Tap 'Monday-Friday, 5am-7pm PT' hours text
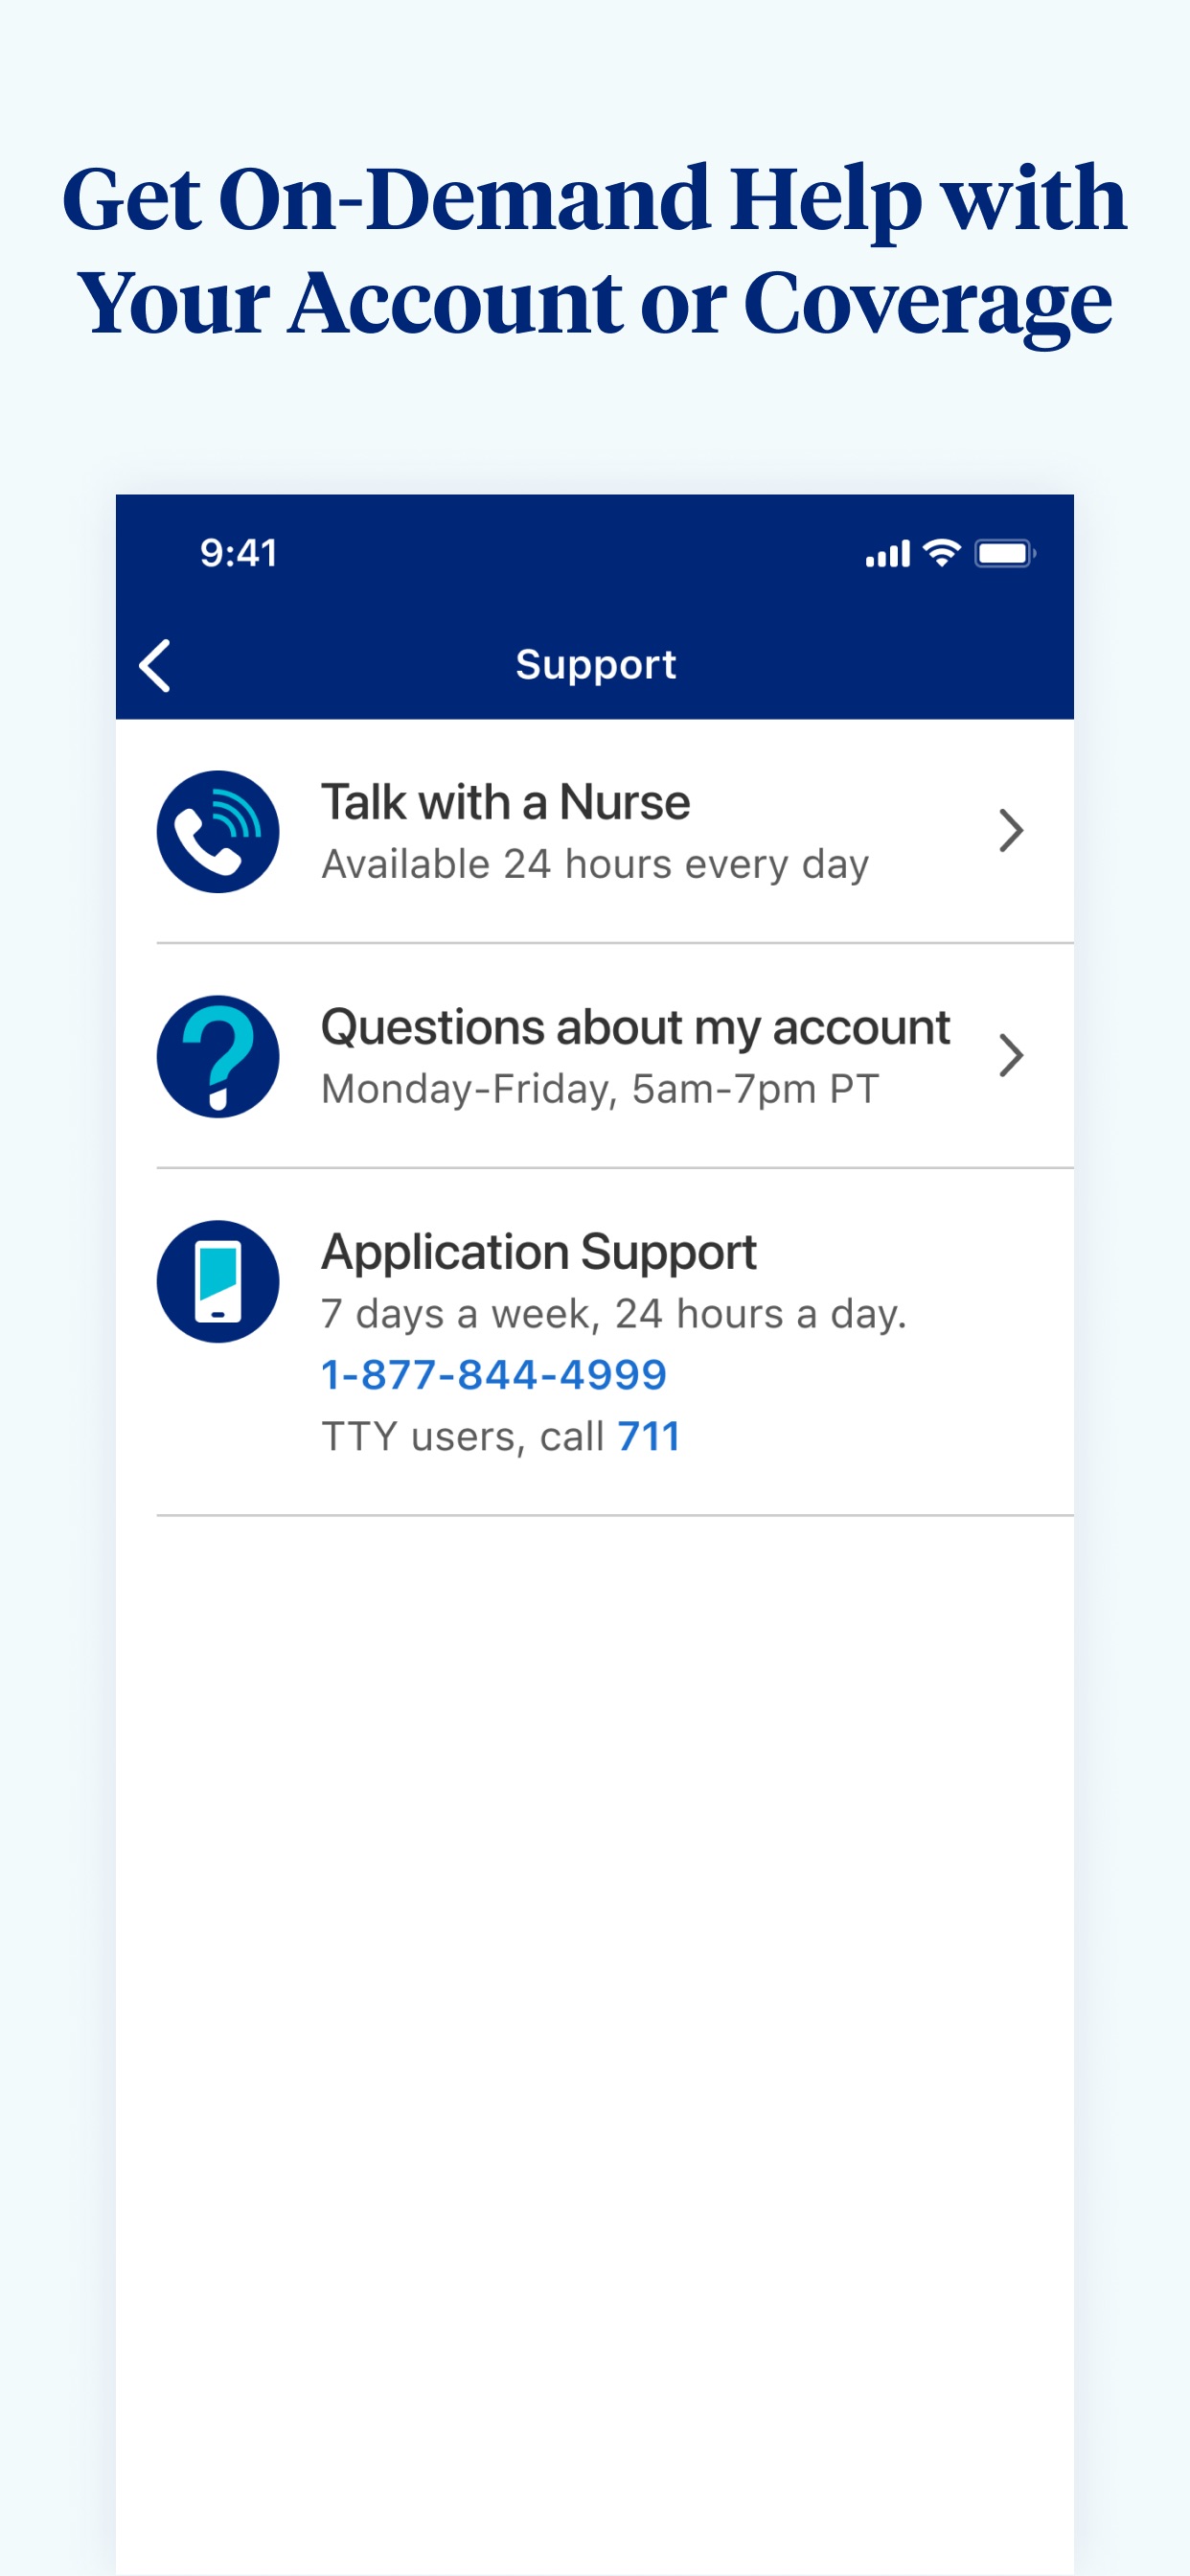This screenshot has height=2576, width=1190. coord(600,1090)
